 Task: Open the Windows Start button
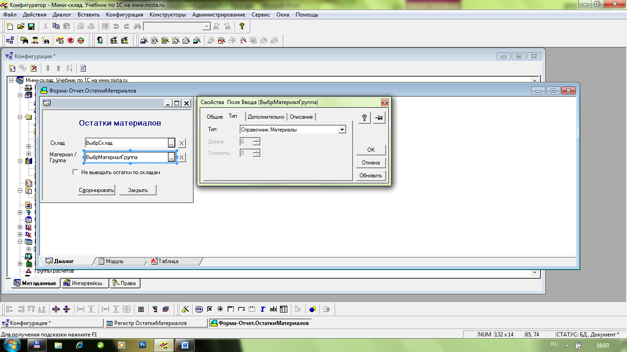tap(11, 345)
